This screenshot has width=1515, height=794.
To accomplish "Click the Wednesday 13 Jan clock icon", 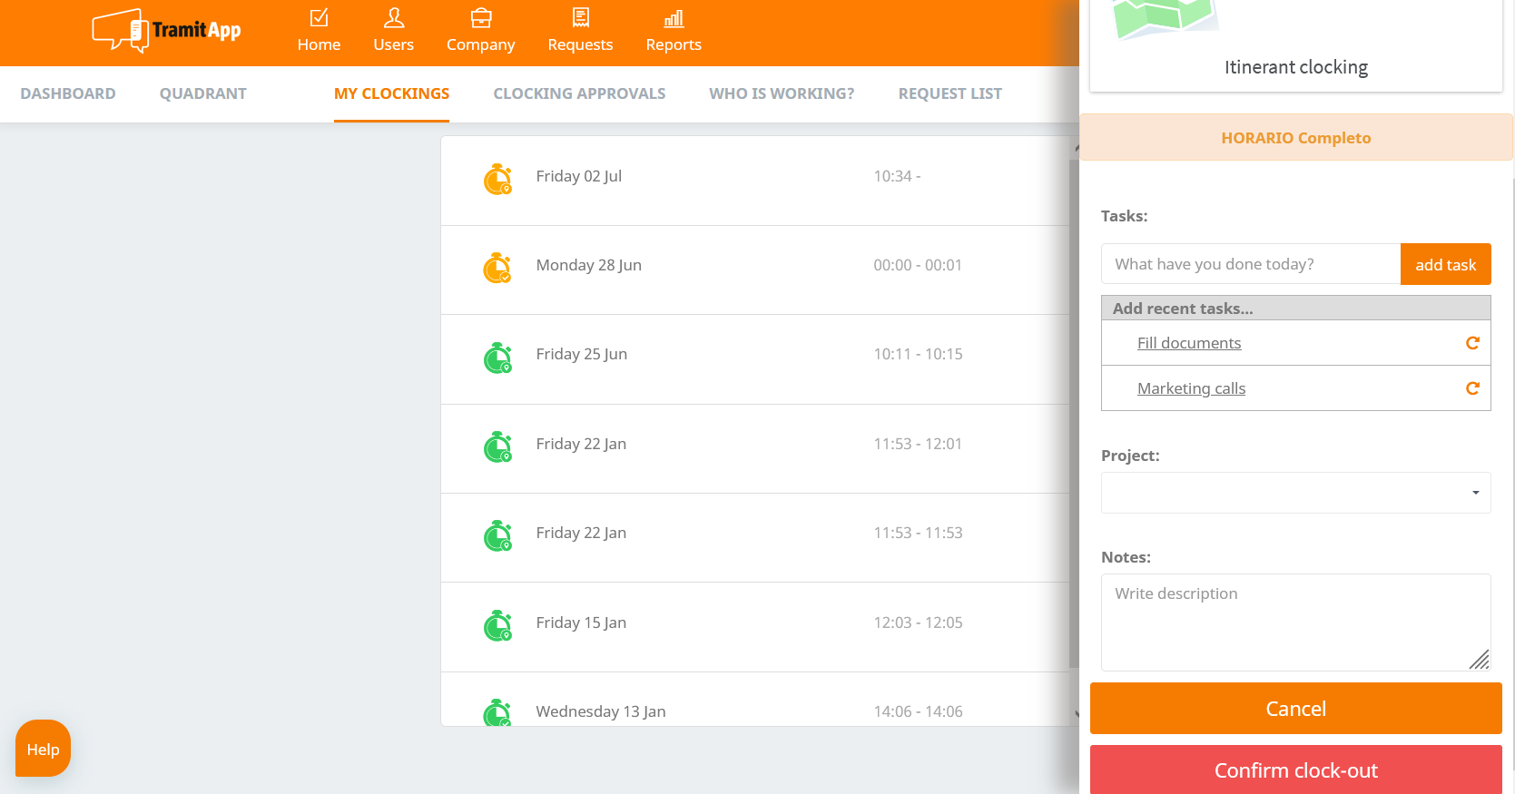I will click(497, 712).
